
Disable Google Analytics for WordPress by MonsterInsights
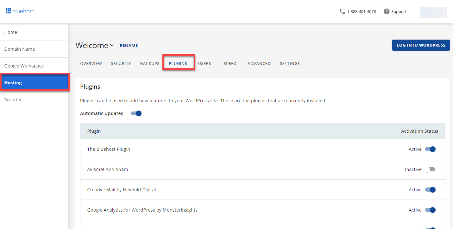431,210
